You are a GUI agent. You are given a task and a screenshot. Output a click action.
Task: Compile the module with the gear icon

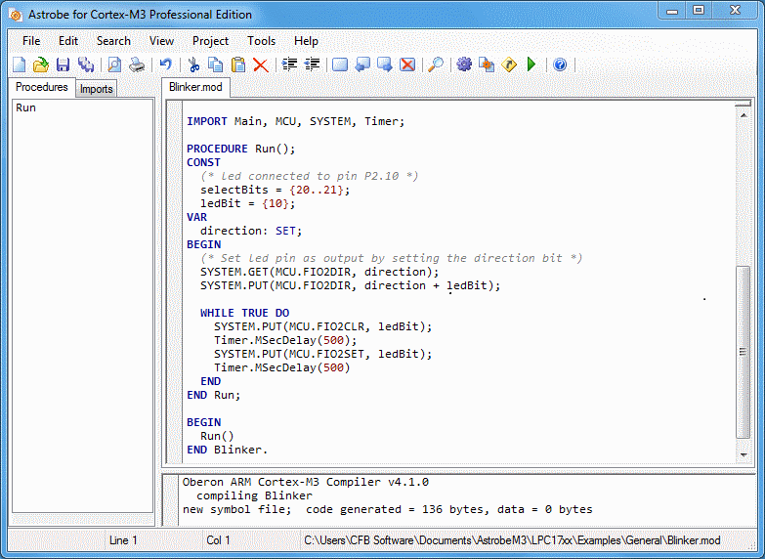[464, 64]
